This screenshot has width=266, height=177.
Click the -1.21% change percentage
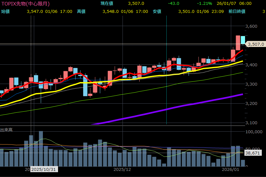pos(204,4)
